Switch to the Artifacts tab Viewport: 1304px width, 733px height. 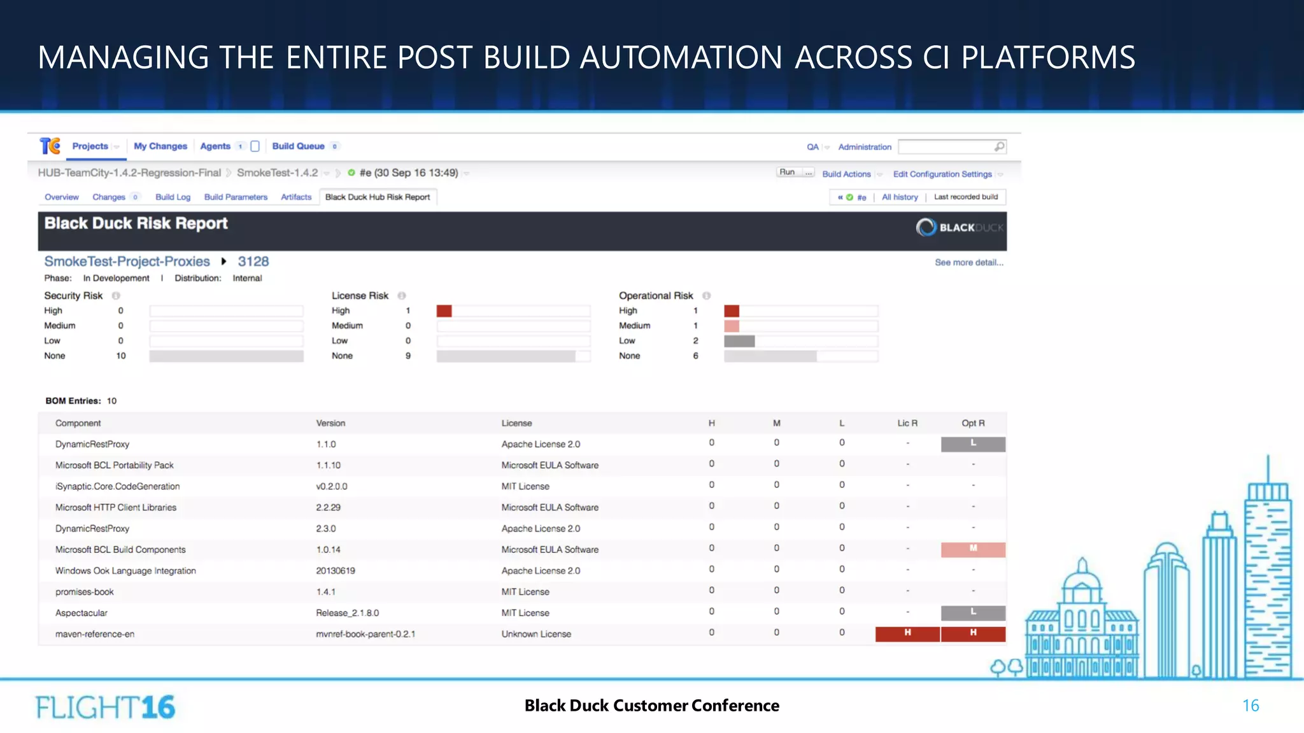296,197
